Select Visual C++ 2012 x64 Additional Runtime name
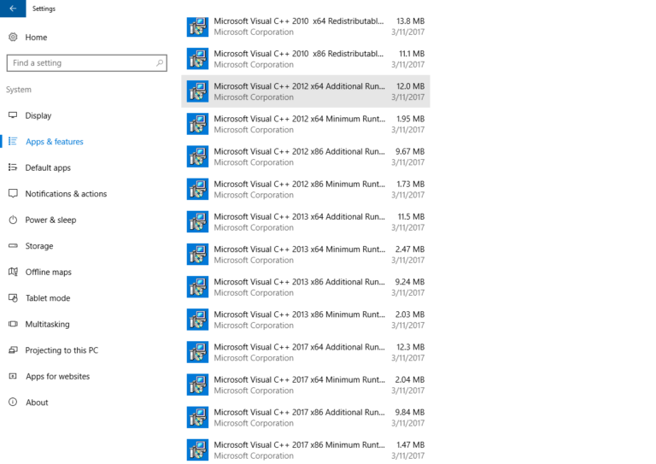The image size is (656, 464). (x=300, y=86)
